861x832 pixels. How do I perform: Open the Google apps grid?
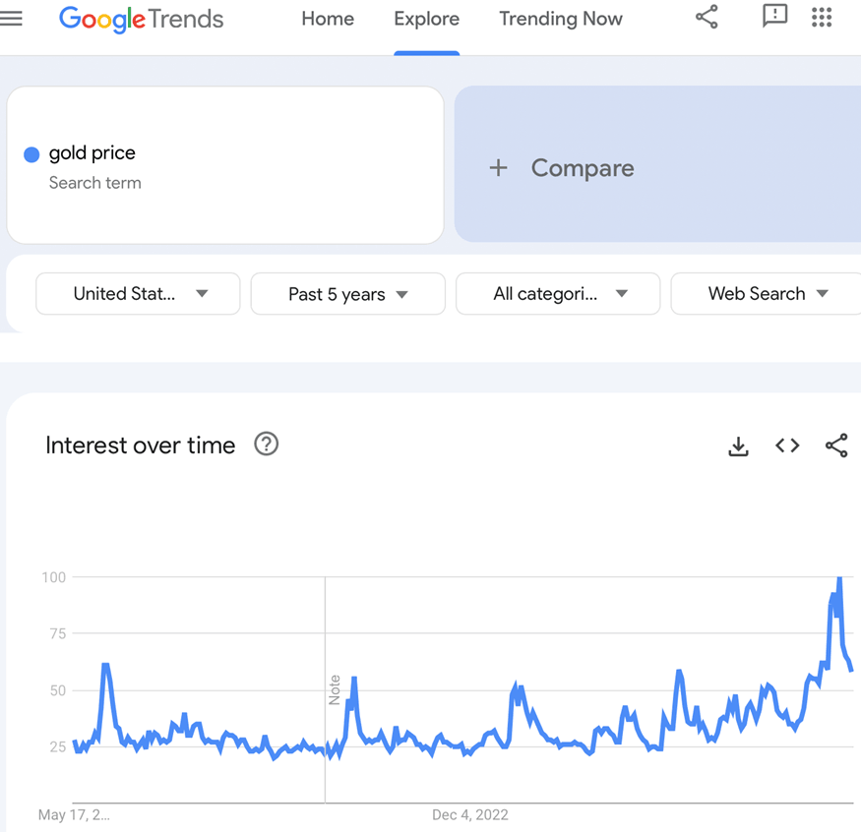(x=822, y=17)
